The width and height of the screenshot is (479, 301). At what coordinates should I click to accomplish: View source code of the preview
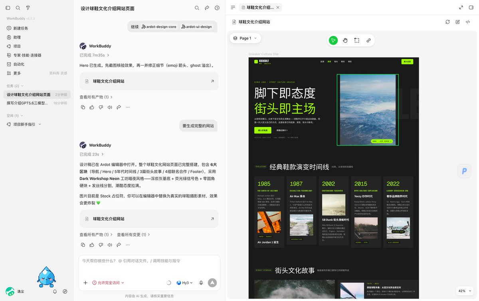click(x=468, y=22)
